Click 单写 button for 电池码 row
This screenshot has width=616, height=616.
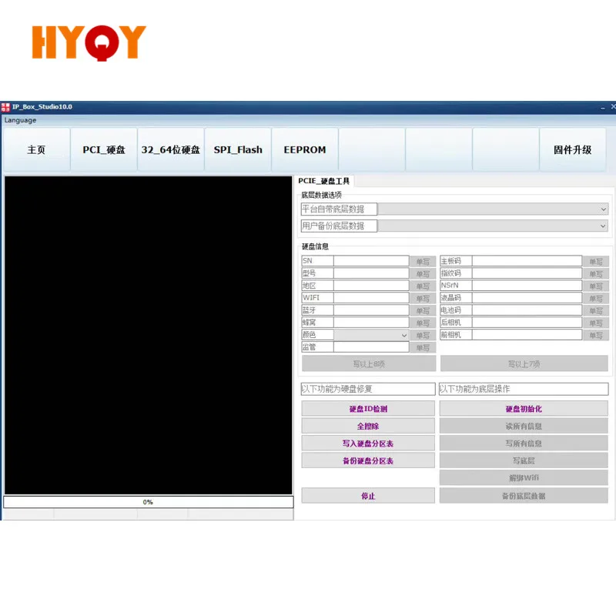click(596, 311)
